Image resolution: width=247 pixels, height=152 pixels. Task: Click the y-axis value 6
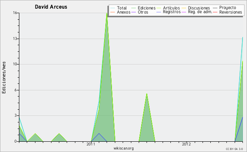[x=16, y=90]
